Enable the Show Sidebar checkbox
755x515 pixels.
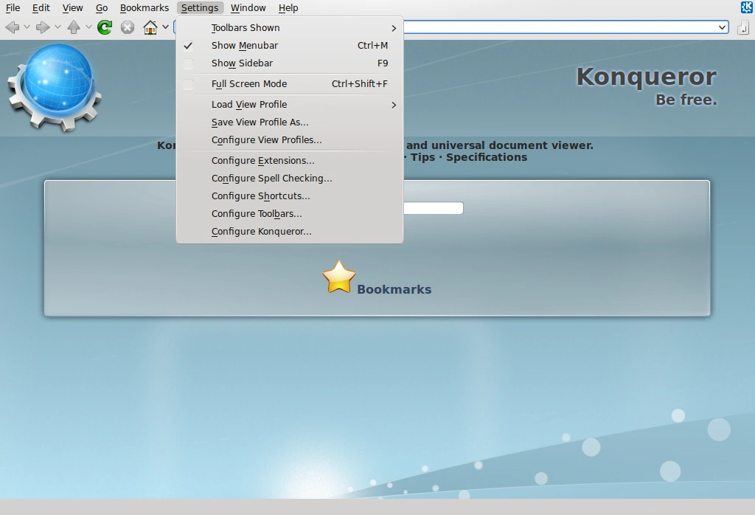[188, 63]
